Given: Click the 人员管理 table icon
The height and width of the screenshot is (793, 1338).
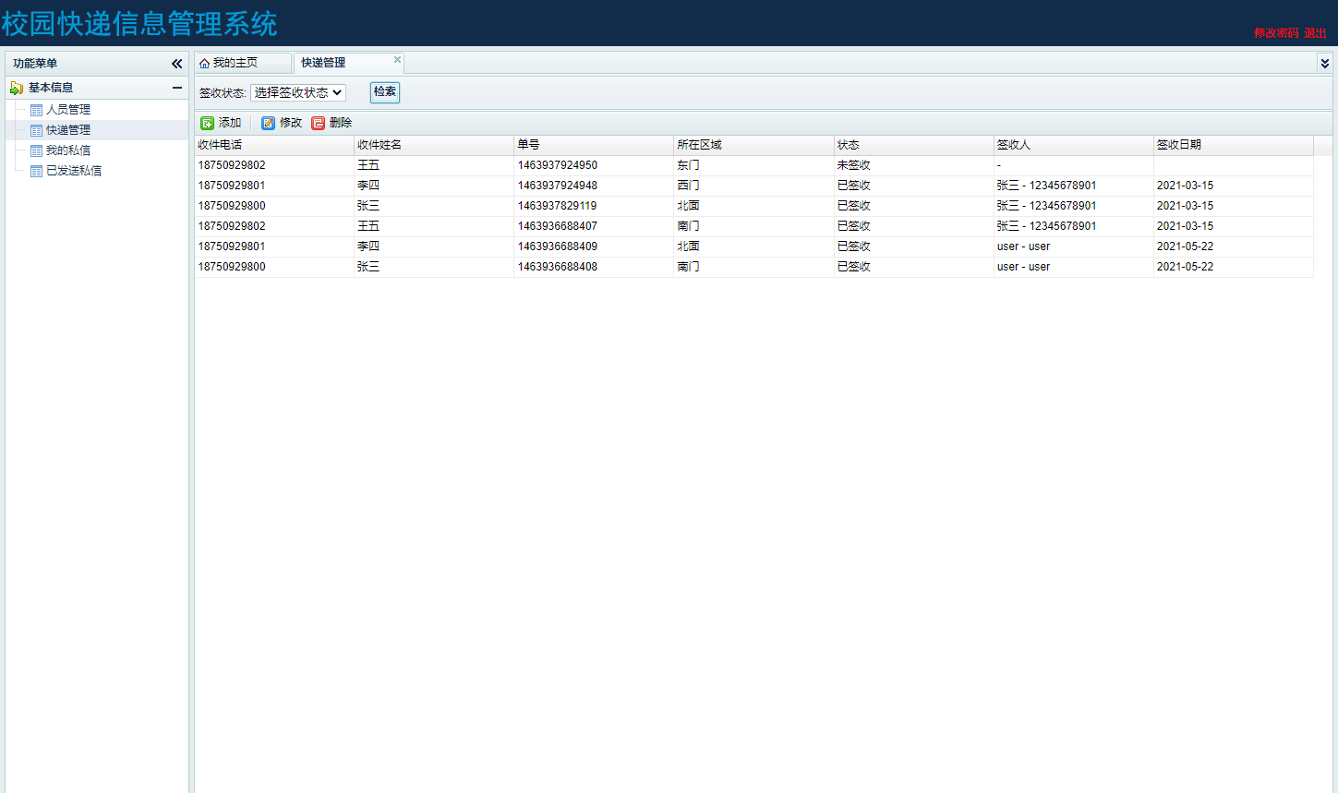Looking at the screenshot, I should point(37,110).
